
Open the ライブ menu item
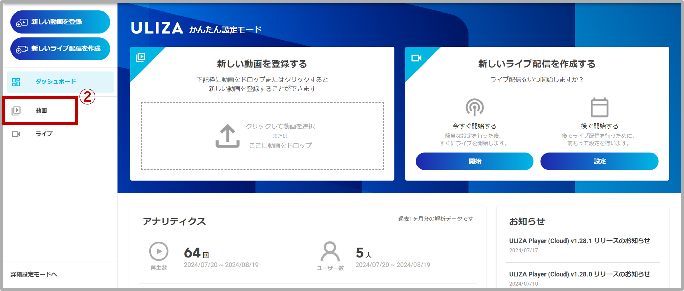pos(60,134)
